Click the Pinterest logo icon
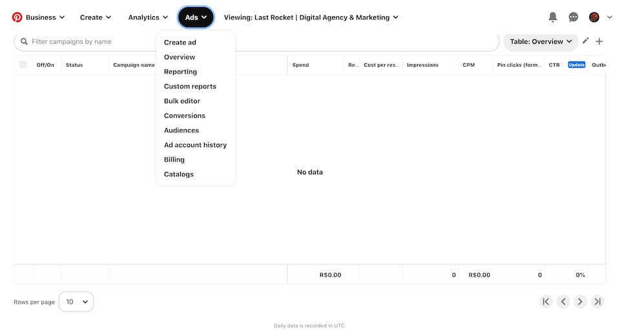Image resolution: width=620 pixels, height=330 pixels. 17,17
